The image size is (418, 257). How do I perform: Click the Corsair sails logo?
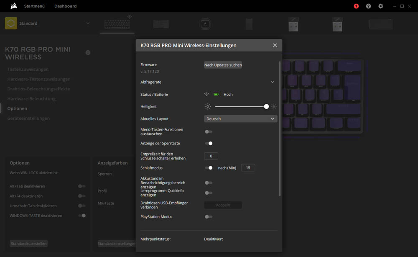14,6
